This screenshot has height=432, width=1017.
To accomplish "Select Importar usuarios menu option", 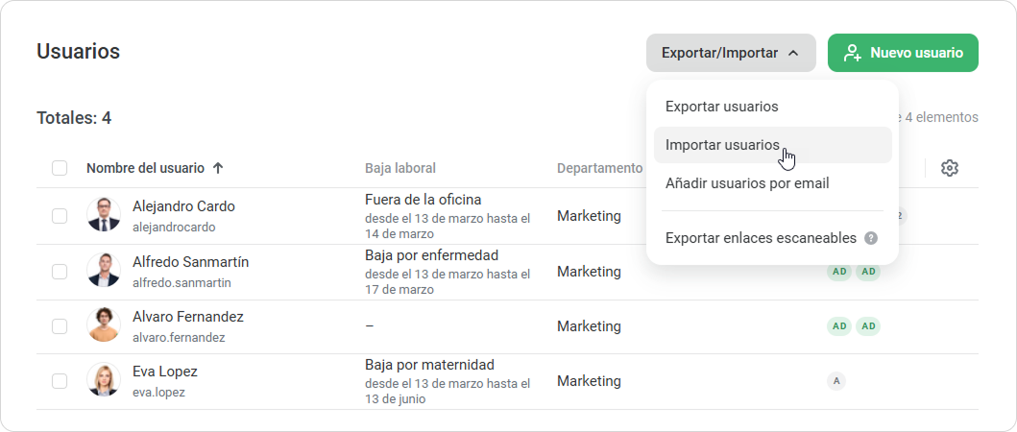I will point(722,145).
